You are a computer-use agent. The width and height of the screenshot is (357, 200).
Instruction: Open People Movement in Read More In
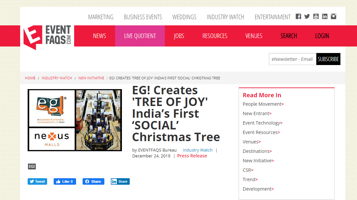263,104
